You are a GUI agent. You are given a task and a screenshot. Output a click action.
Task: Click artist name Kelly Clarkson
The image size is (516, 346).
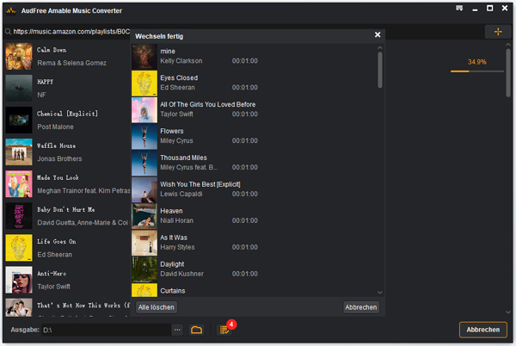181,61
